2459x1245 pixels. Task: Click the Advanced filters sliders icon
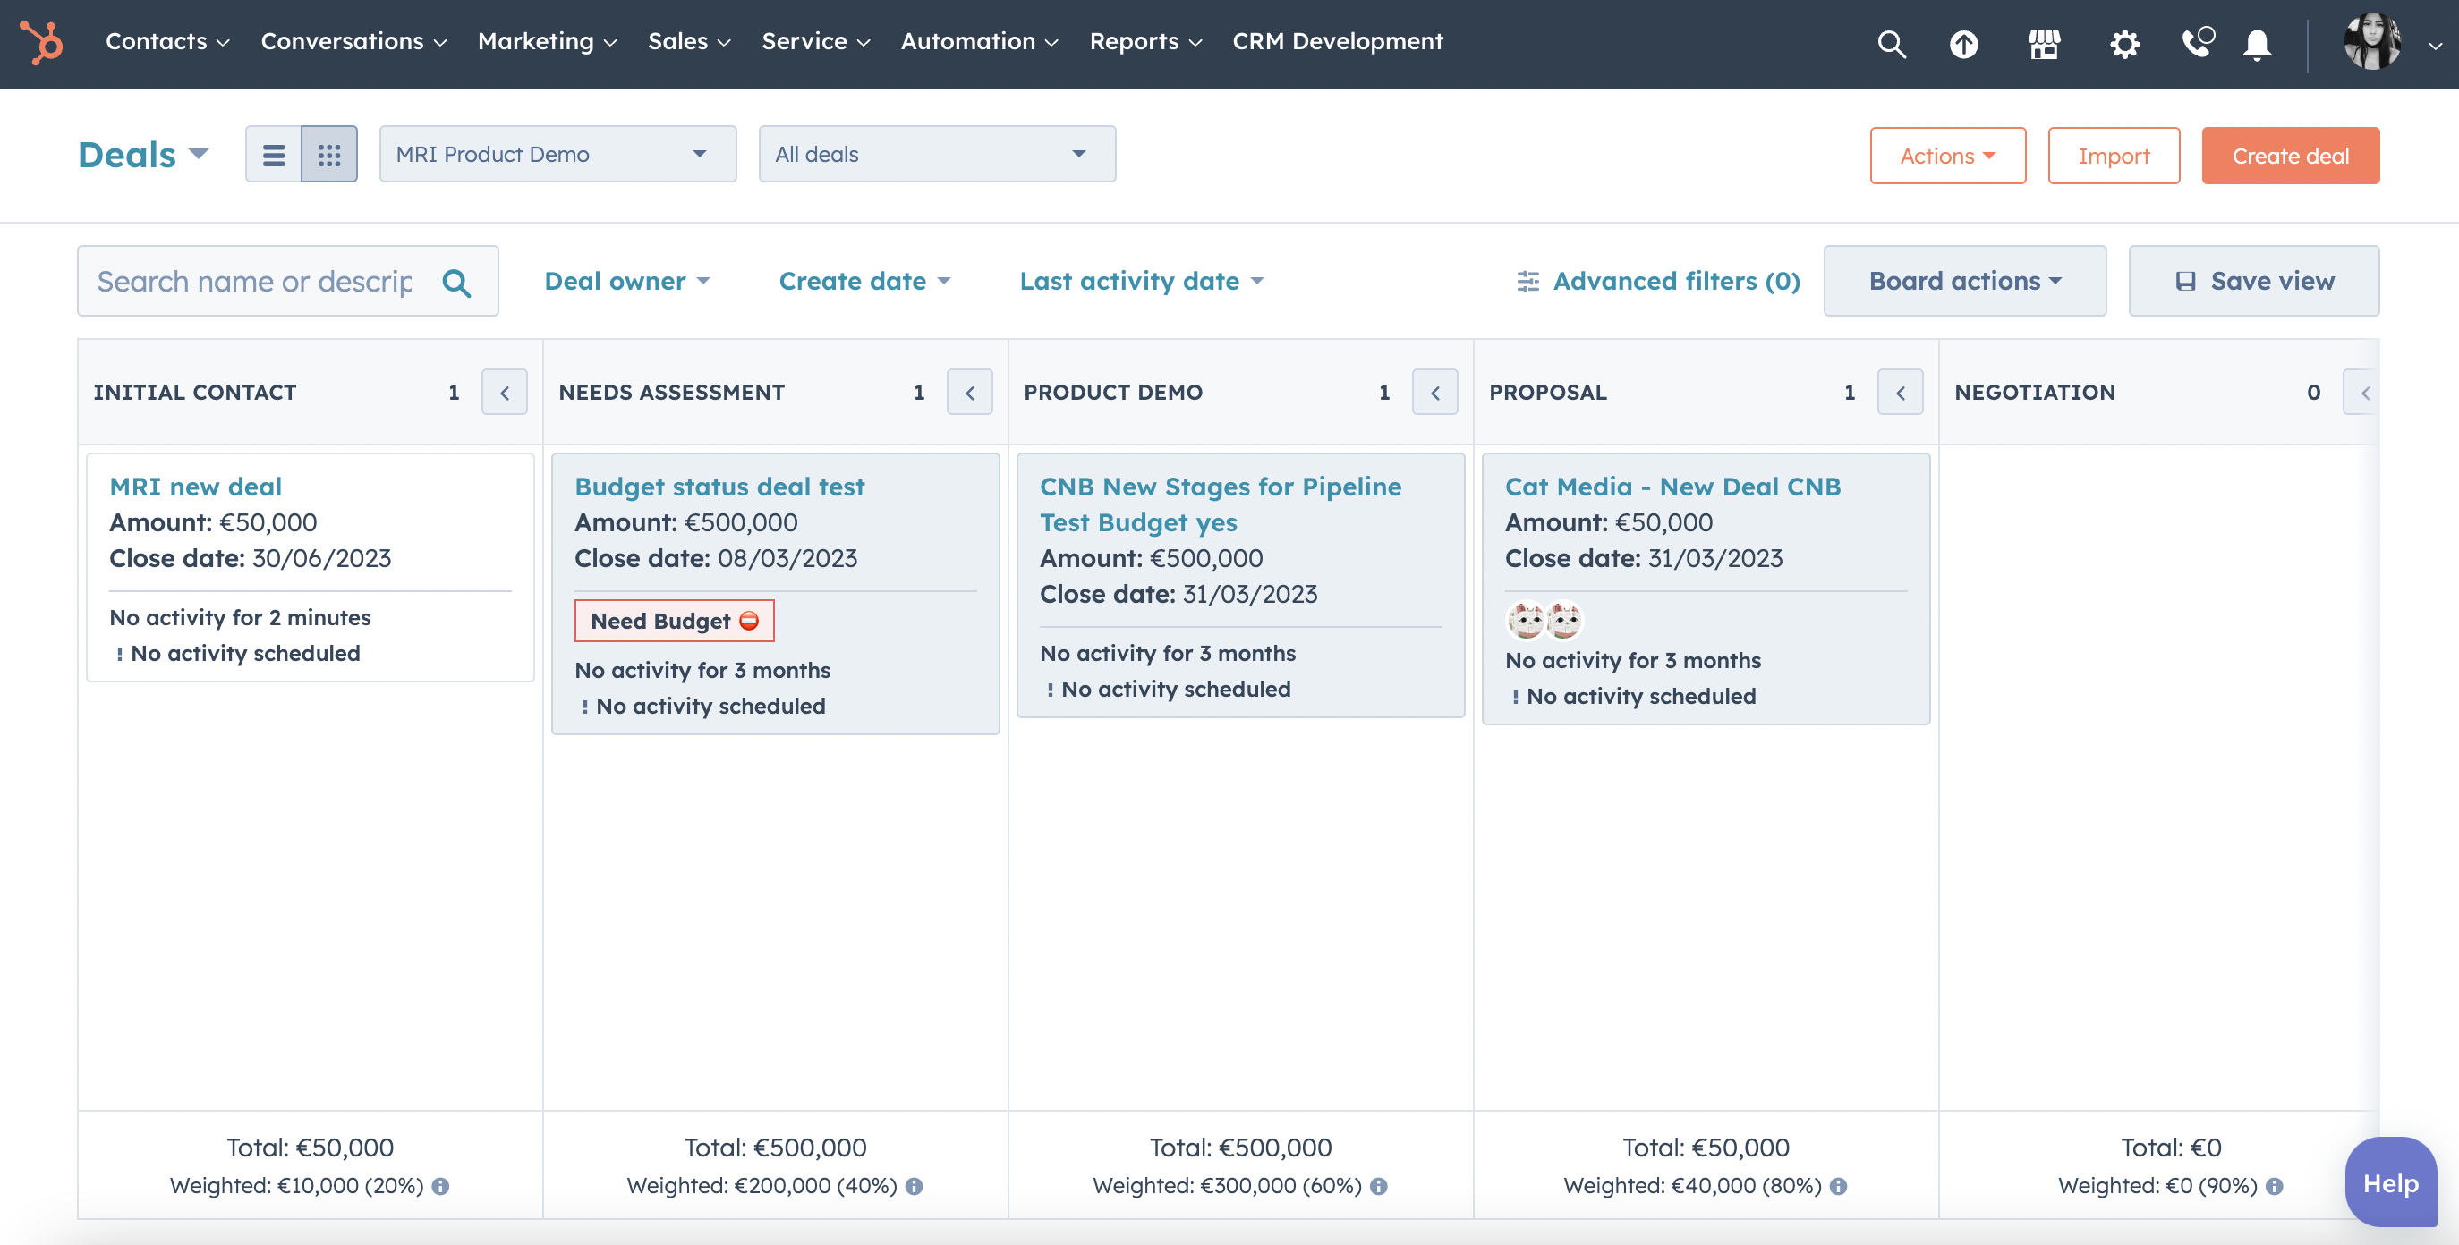(1527, 282)
